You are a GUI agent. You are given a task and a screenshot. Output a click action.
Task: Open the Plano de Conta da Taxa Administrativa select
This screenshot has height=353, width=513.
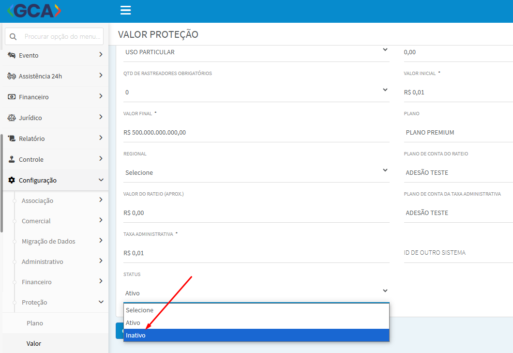click(458, 213)
